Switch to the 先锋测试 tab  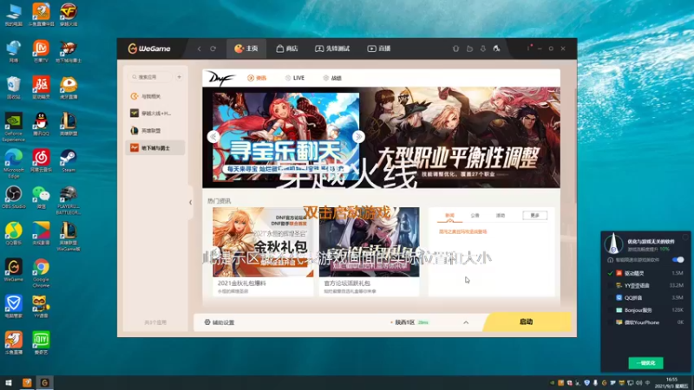click(x=332, y=49)
